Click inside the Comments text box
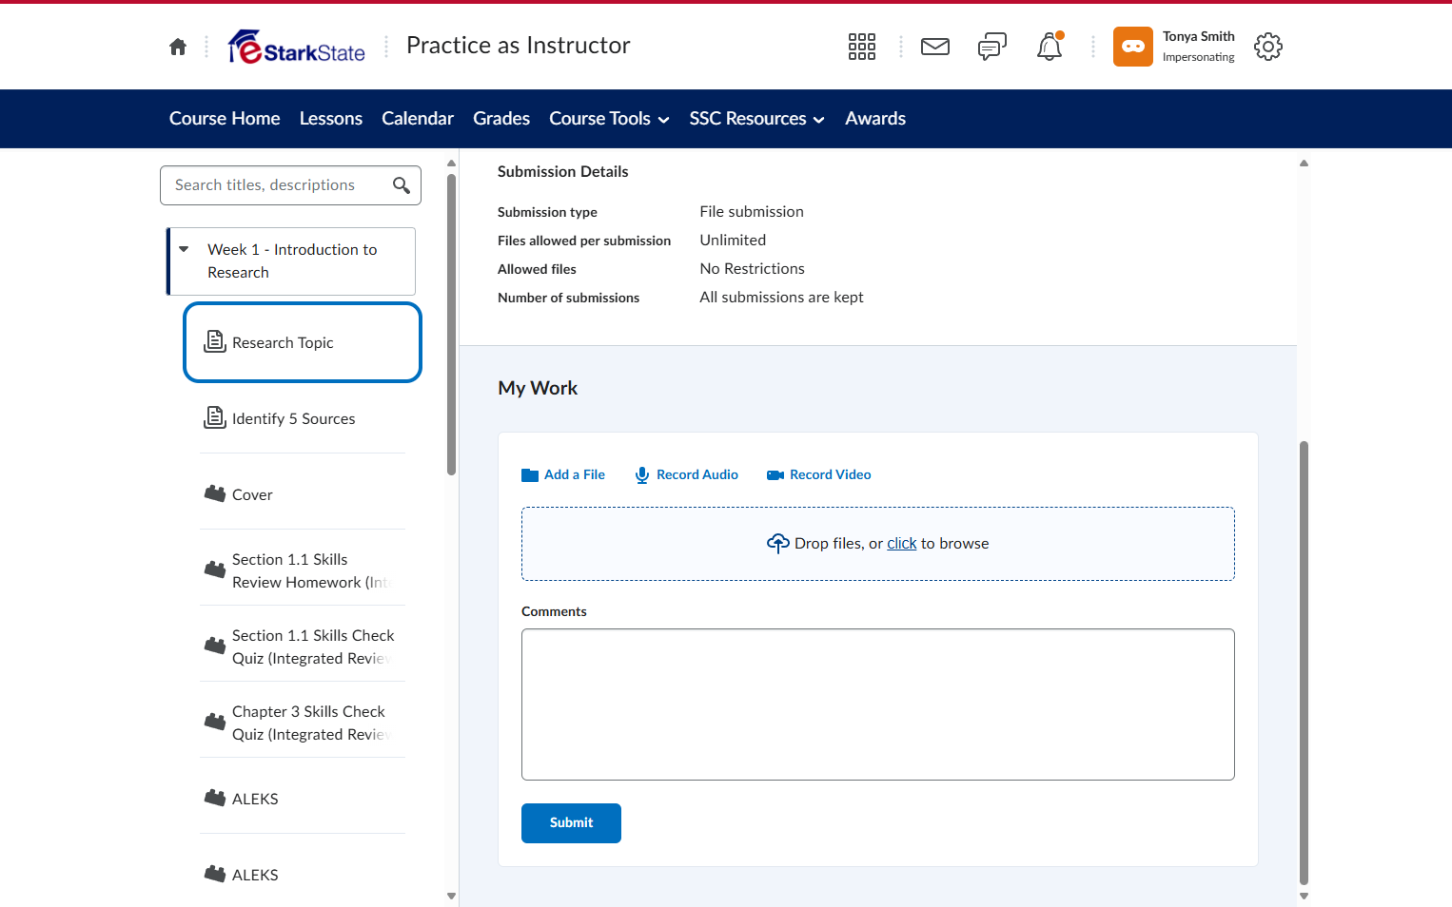Image resolution: width=1452 pixels, height=907 pixels. pyautogui.click(x=878, y=704)
